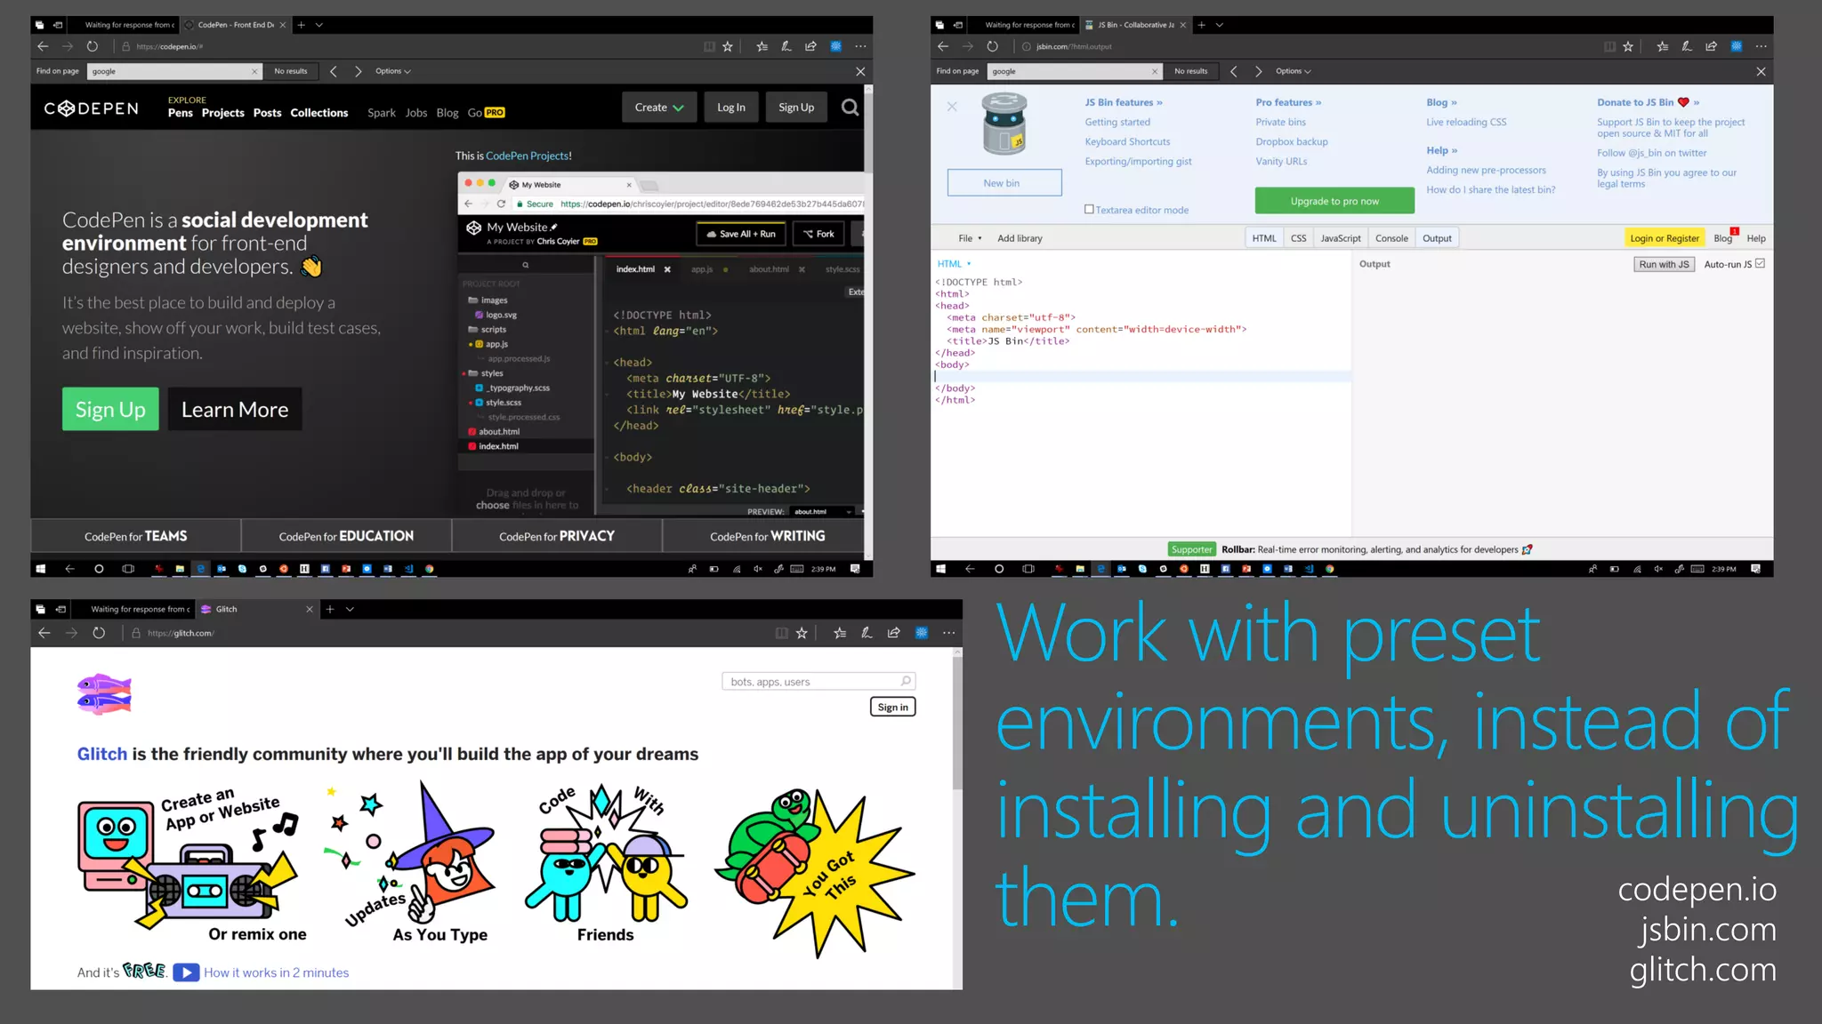The image size is (1822, 1024).
Task: Click the Glitch bots, apps, users search field
Action: pyautogui.click(x=818, y=681)
